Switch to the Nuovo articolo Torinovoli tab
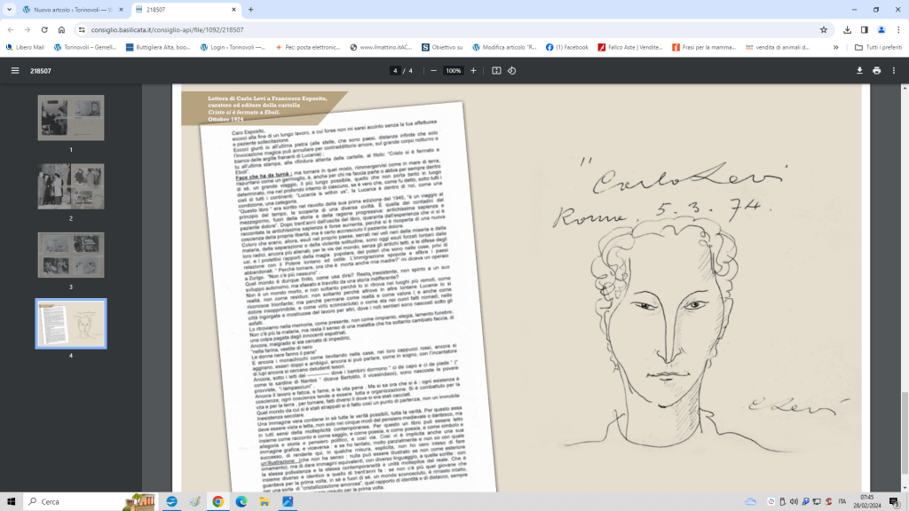 (x=72, y=10)
